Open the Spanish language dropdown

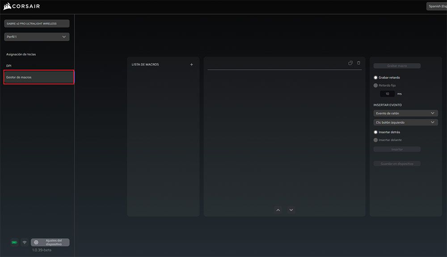pyautogui.click(x=437, y=6)
